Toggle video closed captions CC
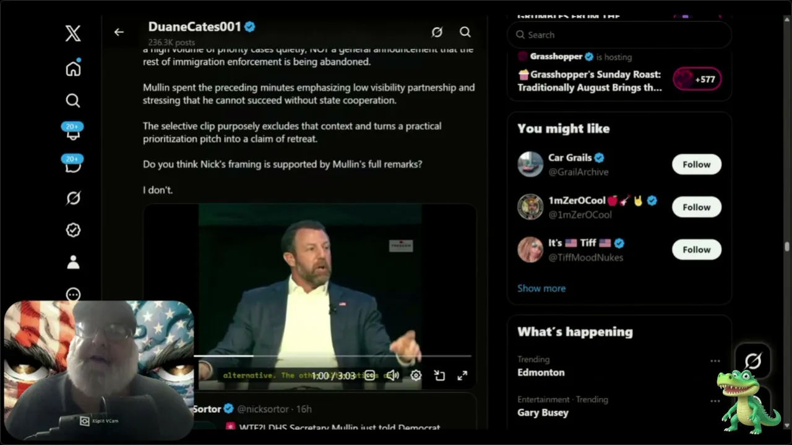The width and height of the screenshot is (792, 445). point(369,375)
